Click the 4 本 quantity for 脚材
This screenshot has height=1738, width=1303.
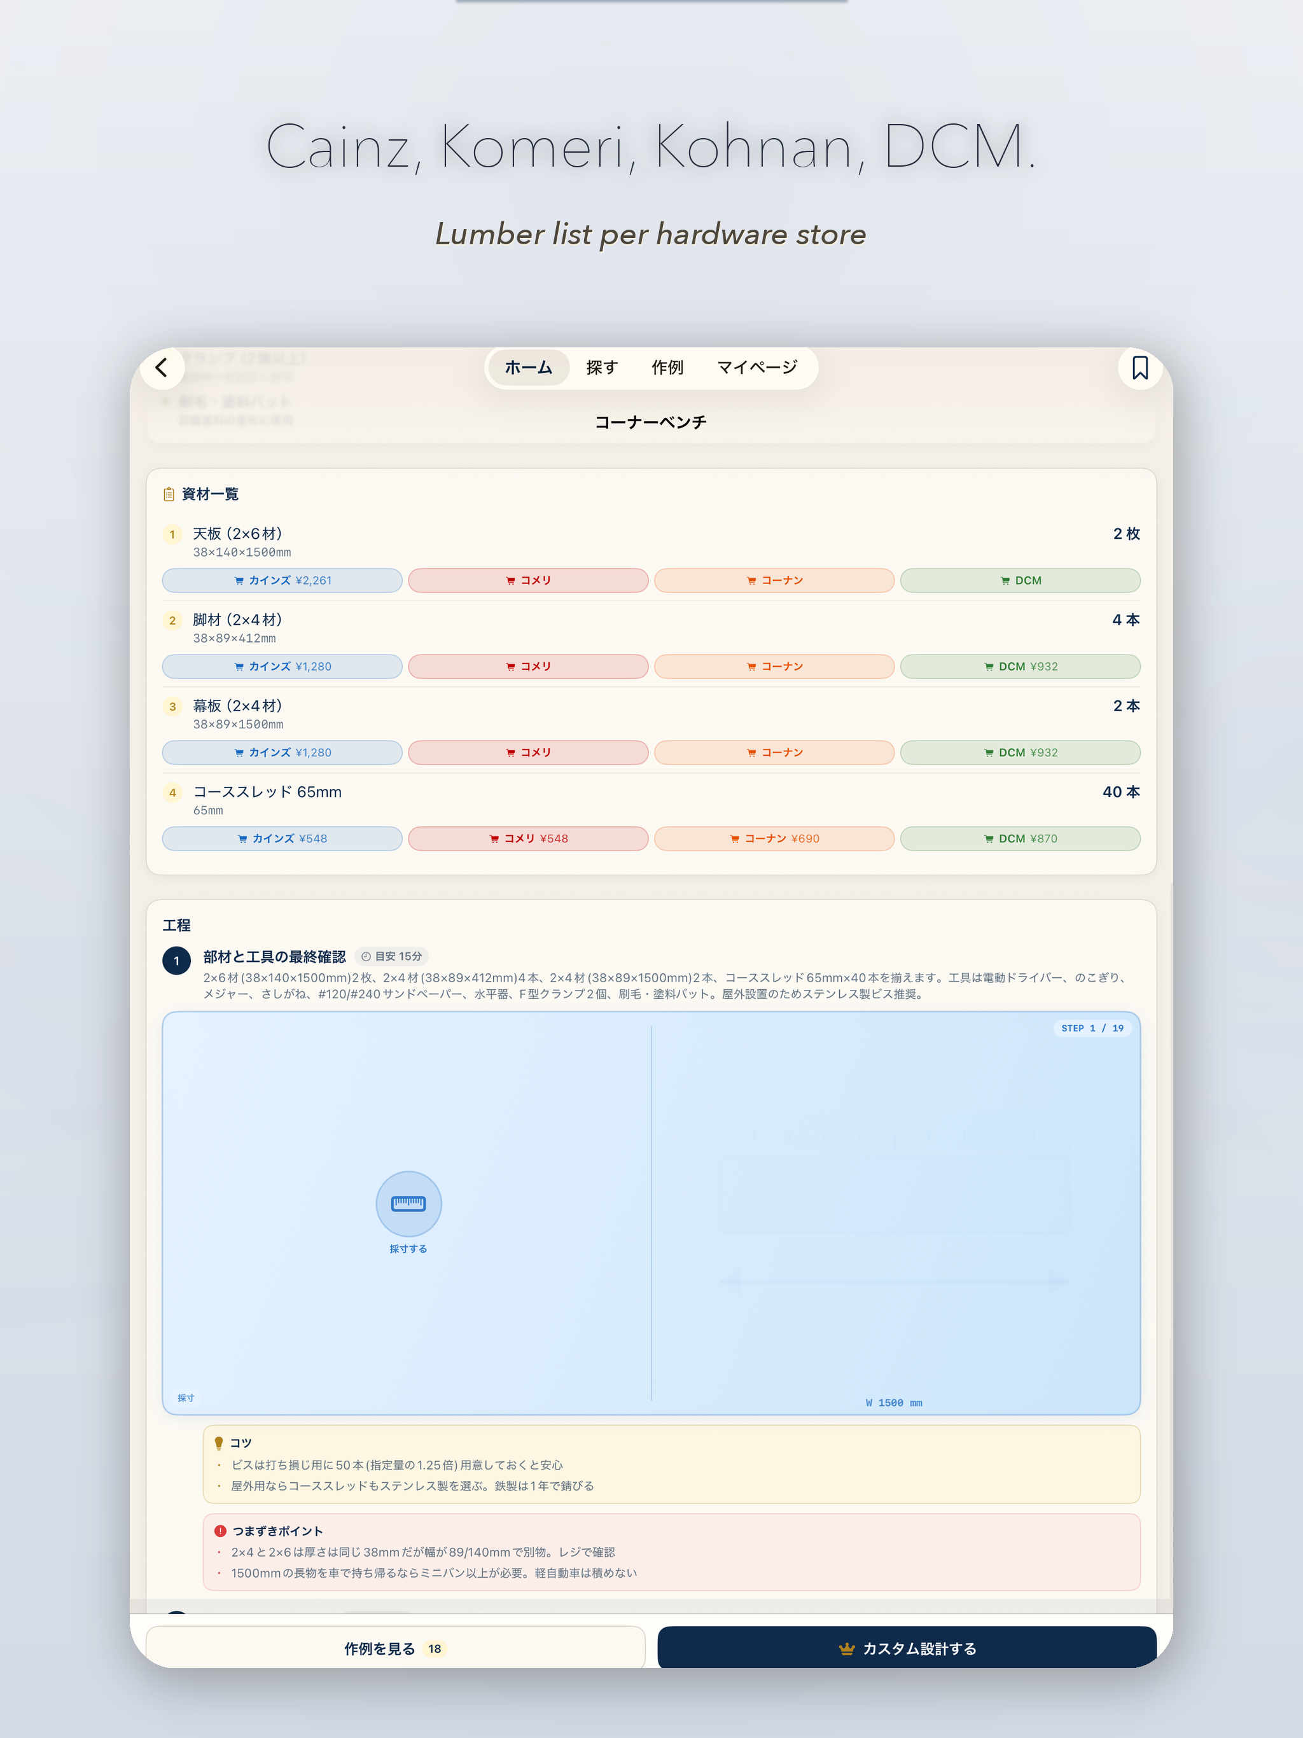1125,620
